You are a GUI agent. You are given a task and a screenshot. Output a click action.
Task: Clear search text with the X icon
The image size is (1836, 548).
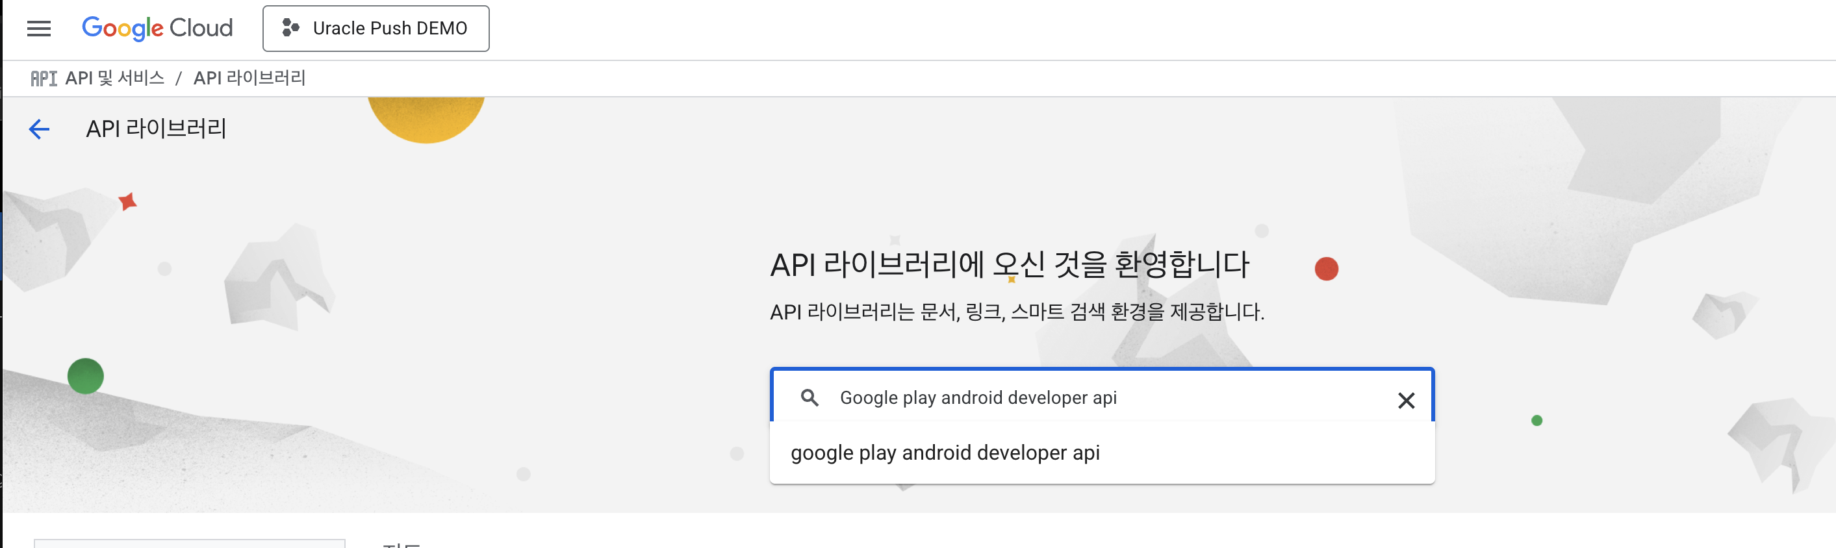point(1405,401)
